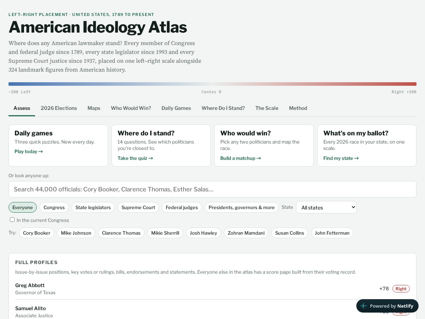This screenshot has height=319, width=425.
Task: Click the Governor of Texas subtitle
Action: (x=35, y=292)
